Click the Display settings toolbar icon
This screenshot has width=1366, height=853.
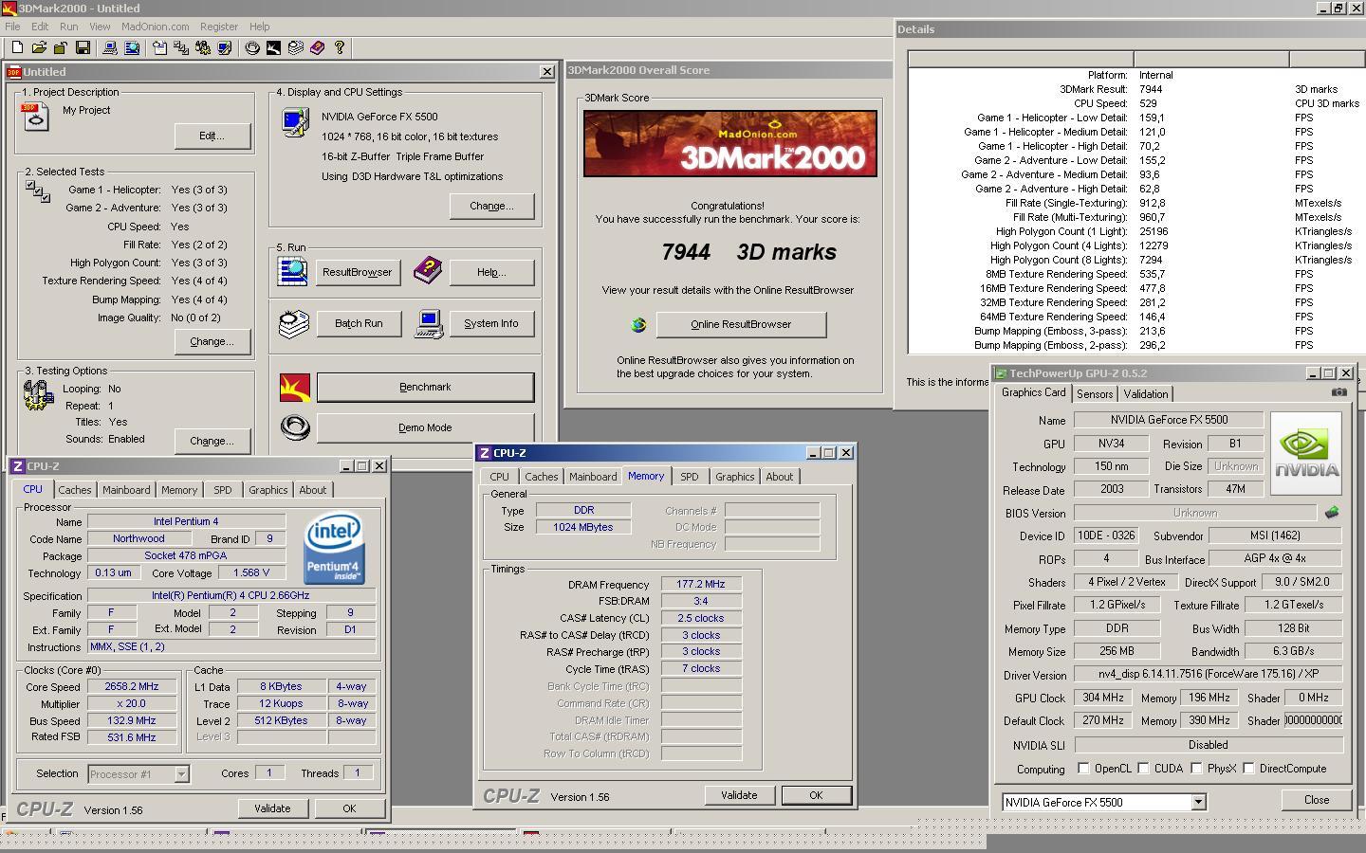[225, 47]
